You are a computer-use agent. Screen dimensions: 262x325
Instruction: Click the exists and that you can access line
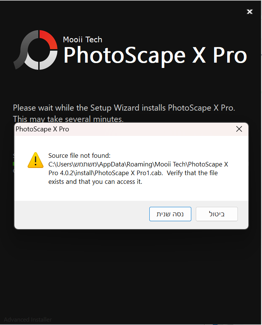pyautogui.click(x=95, y=182)
